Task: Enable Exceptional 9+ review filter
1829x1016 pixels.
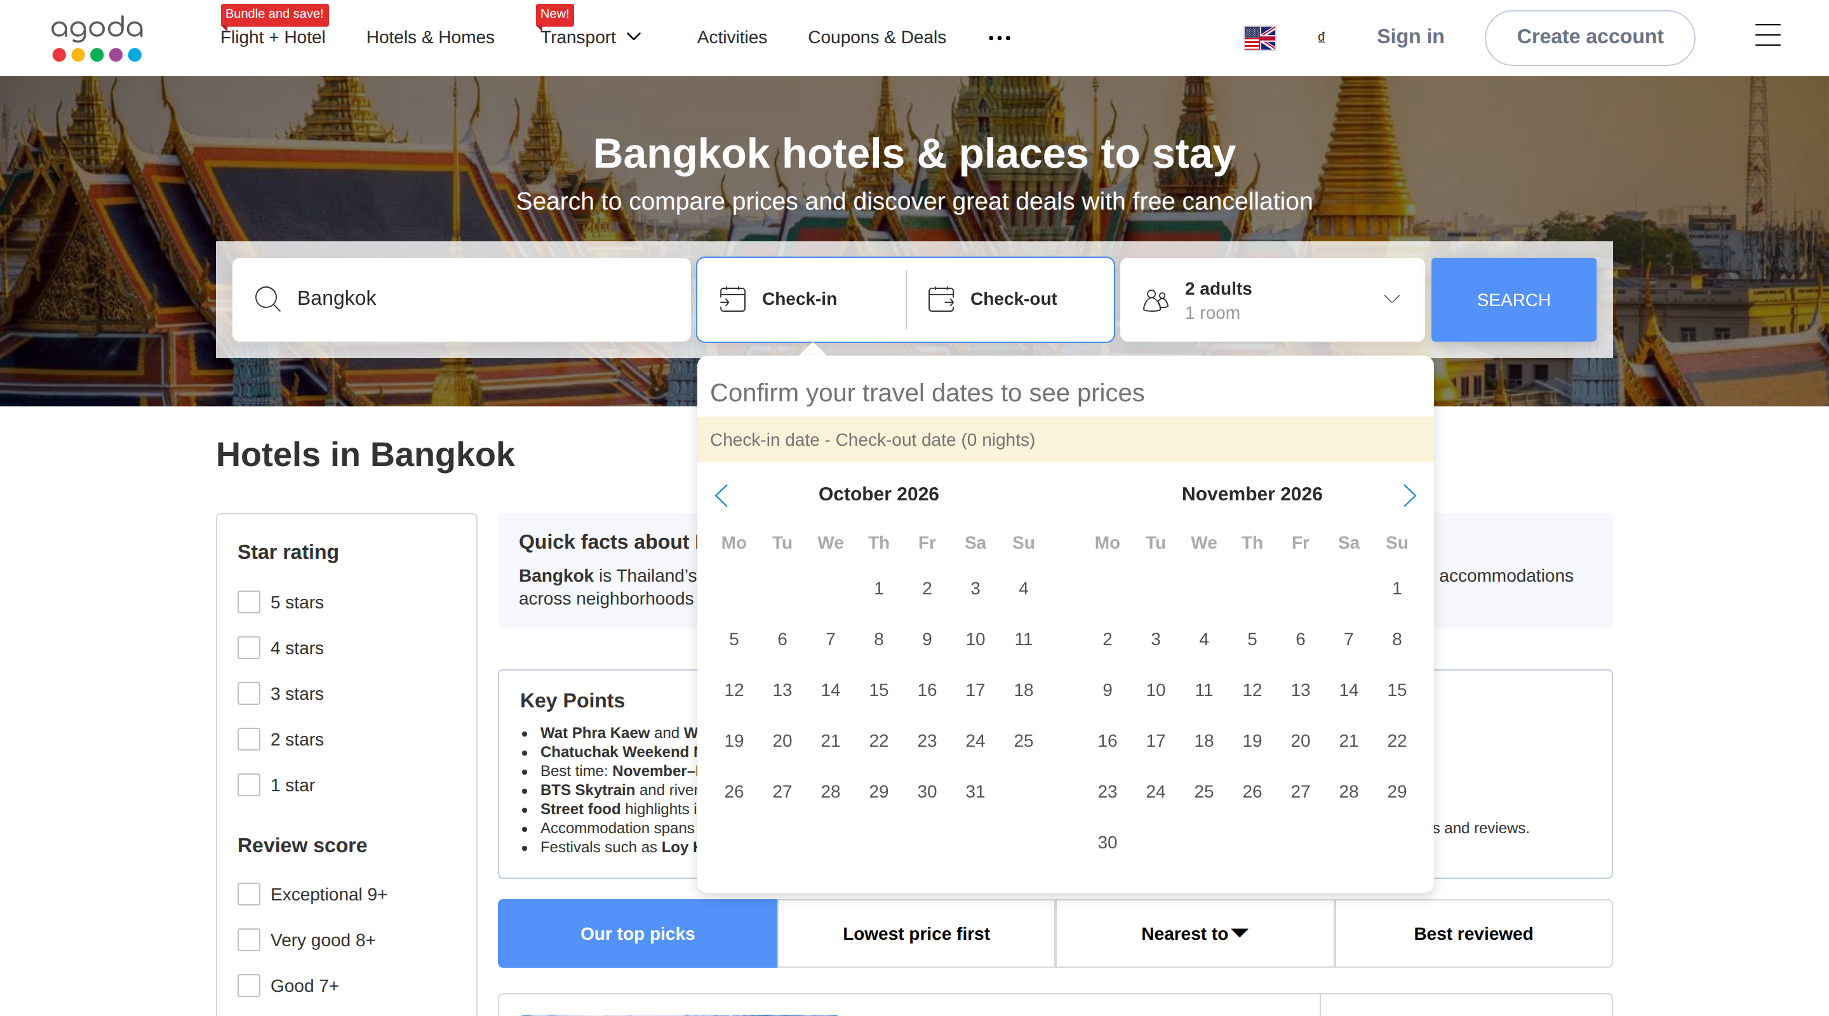Action: (x=248, y=894)
